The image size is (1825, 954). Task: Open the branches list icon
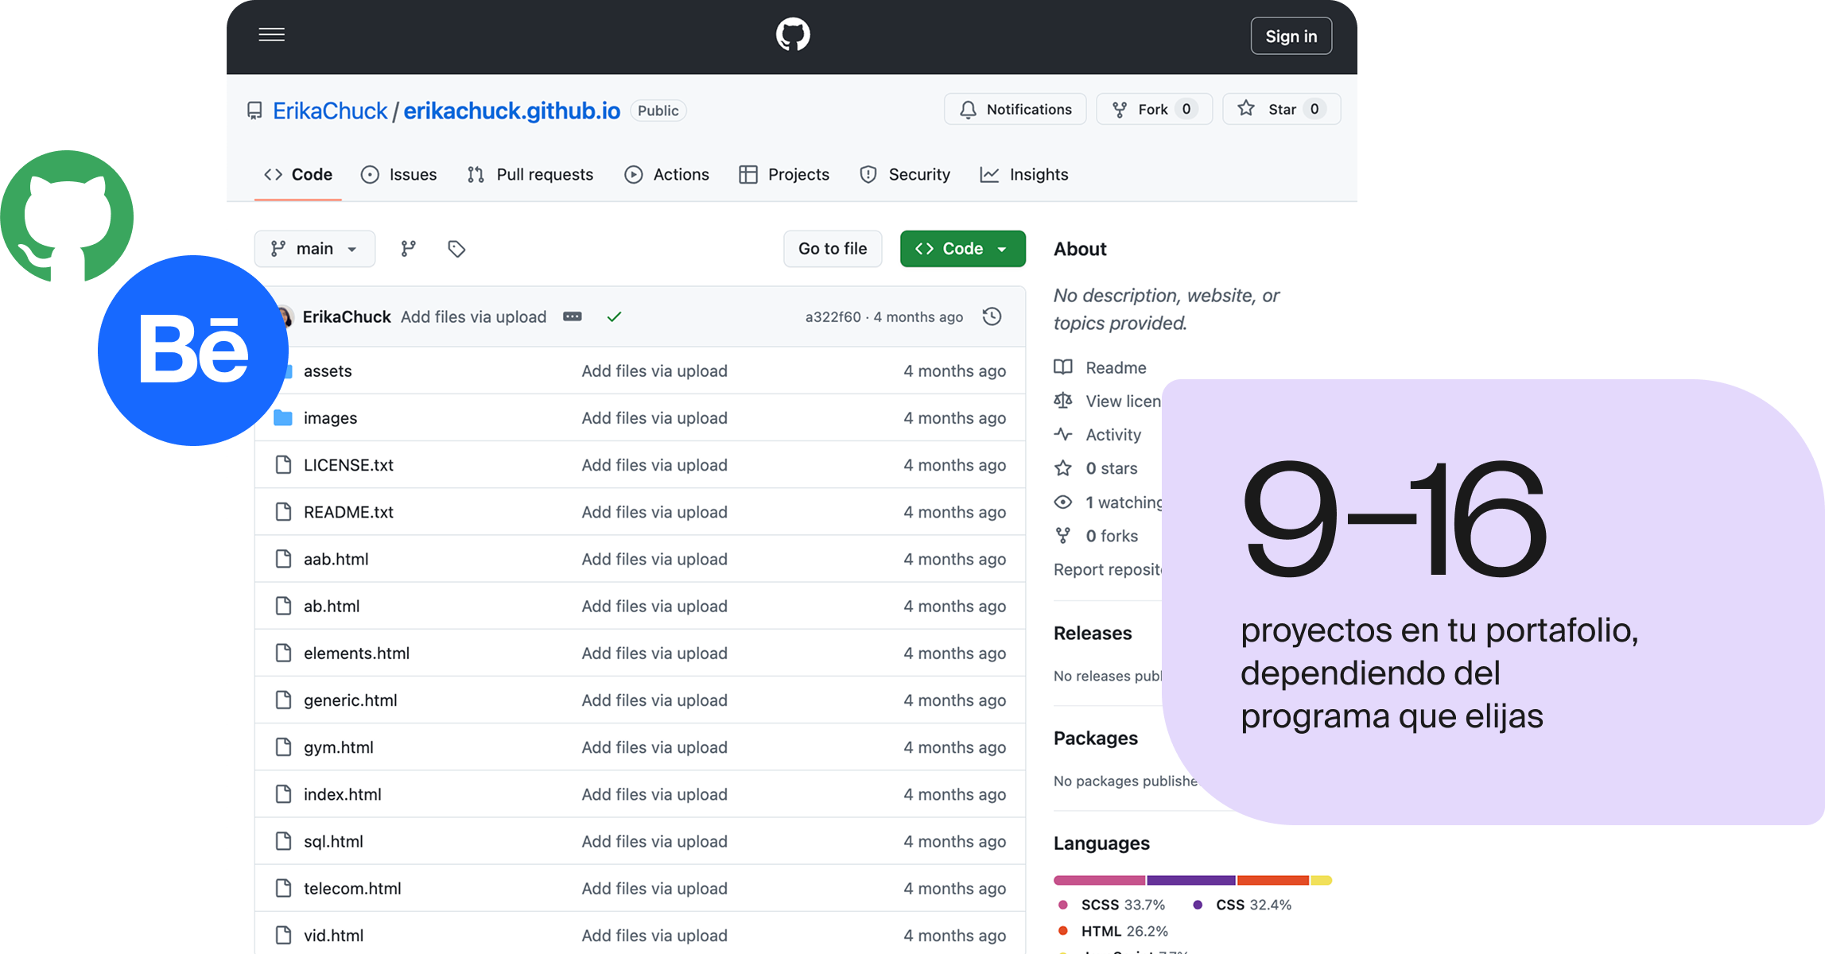[408, 249]
